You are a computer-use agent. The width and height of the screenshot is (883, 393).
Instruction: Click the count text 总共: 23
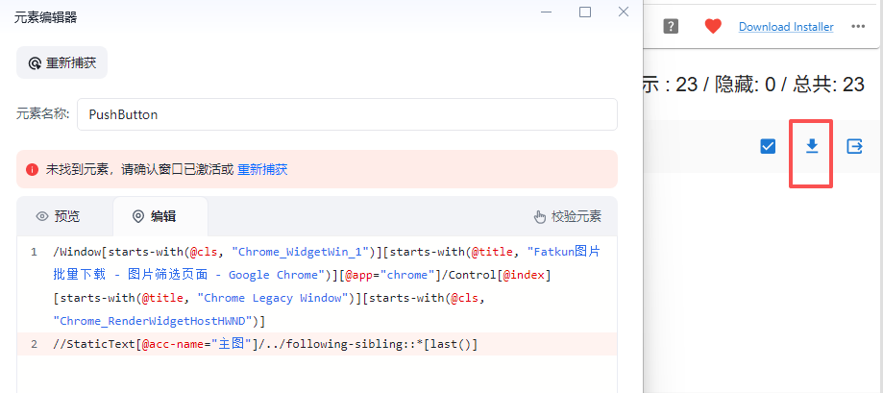coord(829,85)
